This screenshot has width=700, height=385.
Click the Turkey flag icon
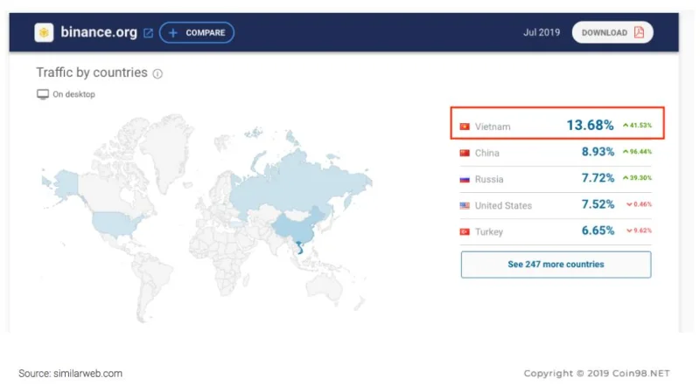pyautogui.click(x=465, y=231)
